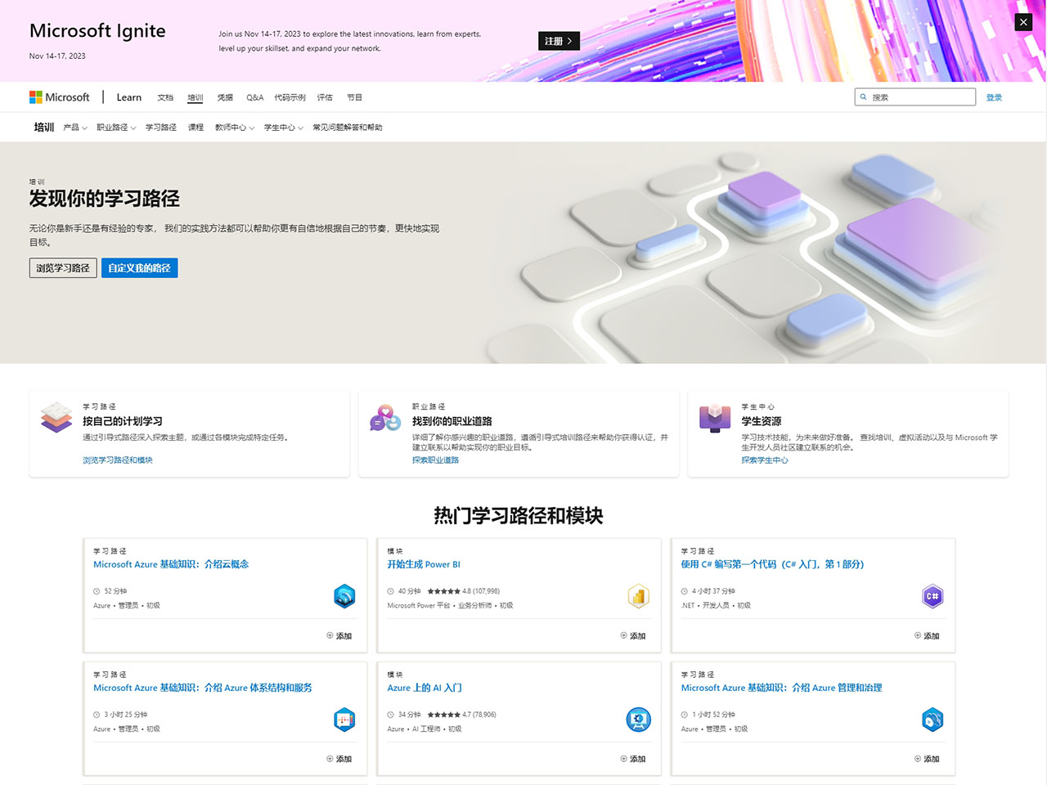The width and height of the screenshot is (1047, 785).
Task: Click the Azure 体系结构和服务 badge icon
Action: coord(345,720)
